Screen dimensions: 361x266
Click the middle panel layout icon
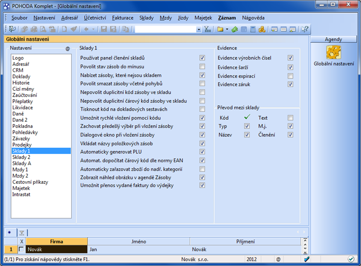pyautogui.click(x=284, y=29)
